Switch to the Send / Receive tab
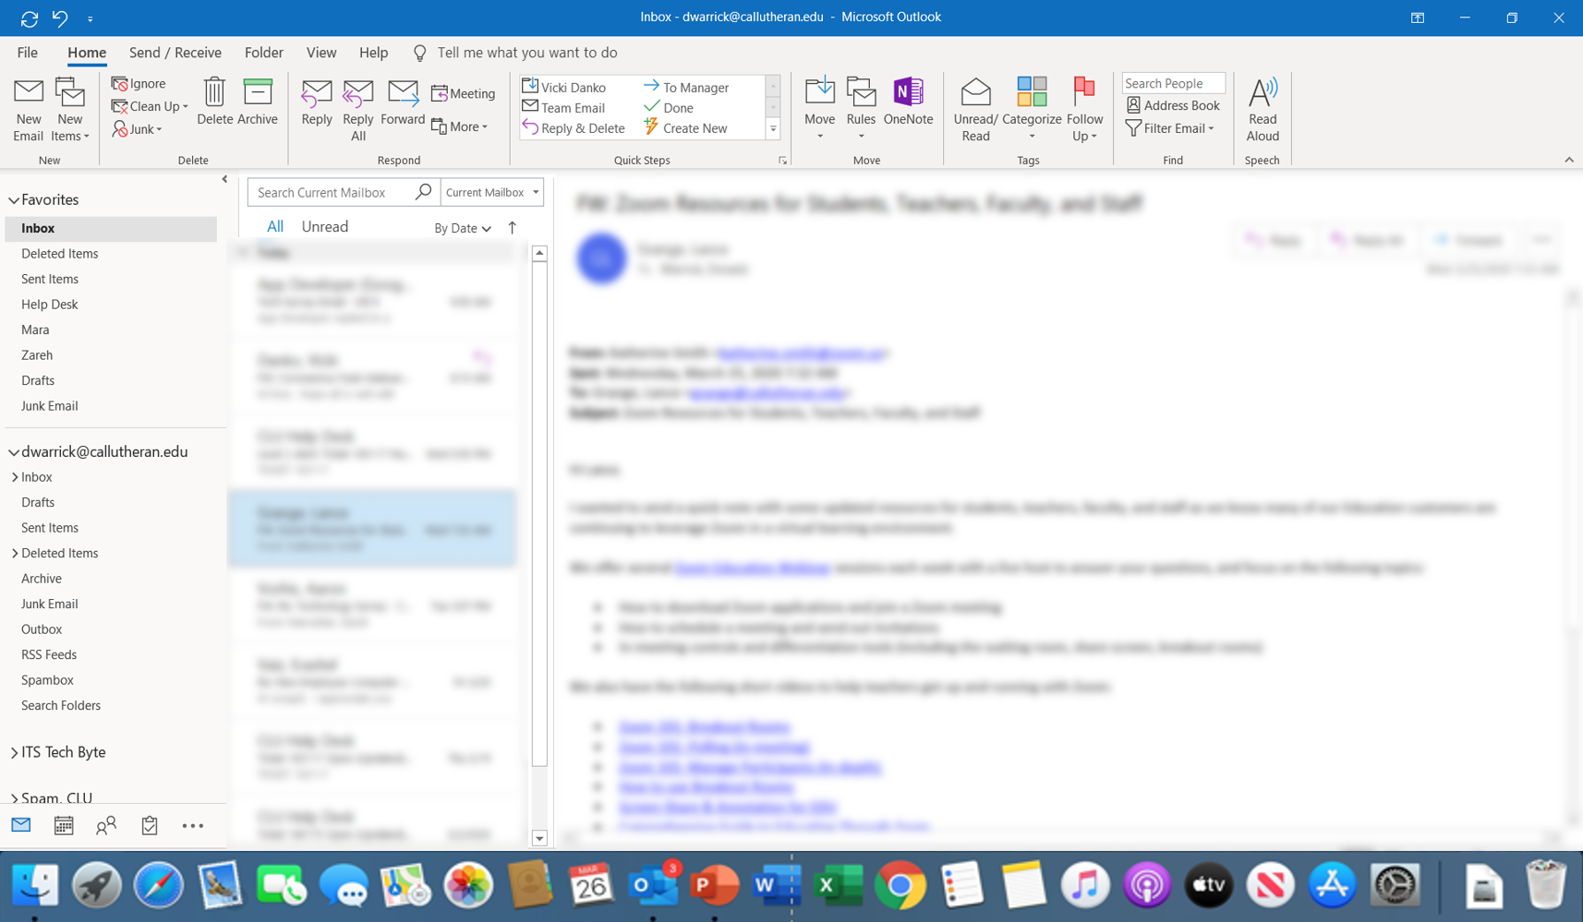The width and height of the screenshot is (1583, 922). point(175,53)
